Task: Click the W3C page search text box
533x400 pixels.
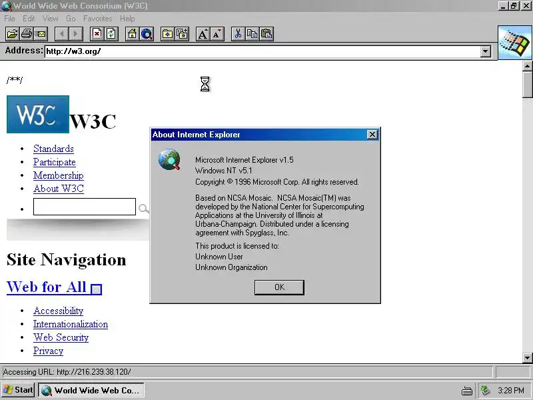Action: [x=85, y=207]
